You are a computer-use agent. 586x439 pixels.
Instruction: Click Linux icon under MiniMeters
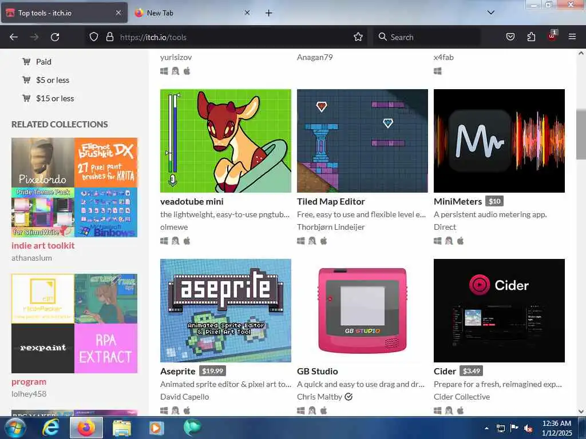(x=449, y=241)
